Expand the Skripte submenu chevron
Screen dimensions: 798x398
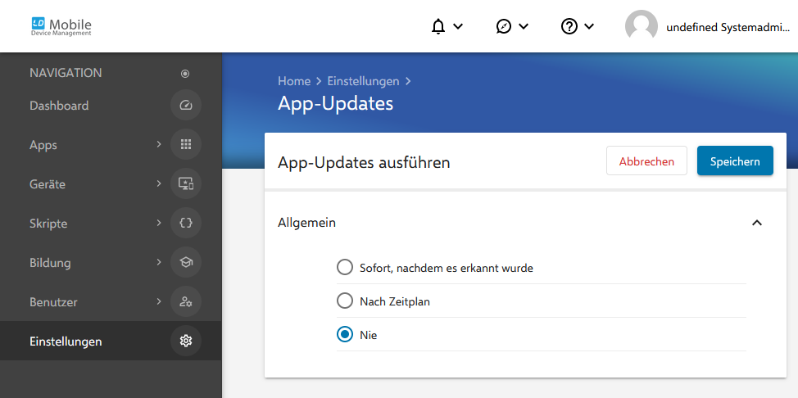point(159,223)
